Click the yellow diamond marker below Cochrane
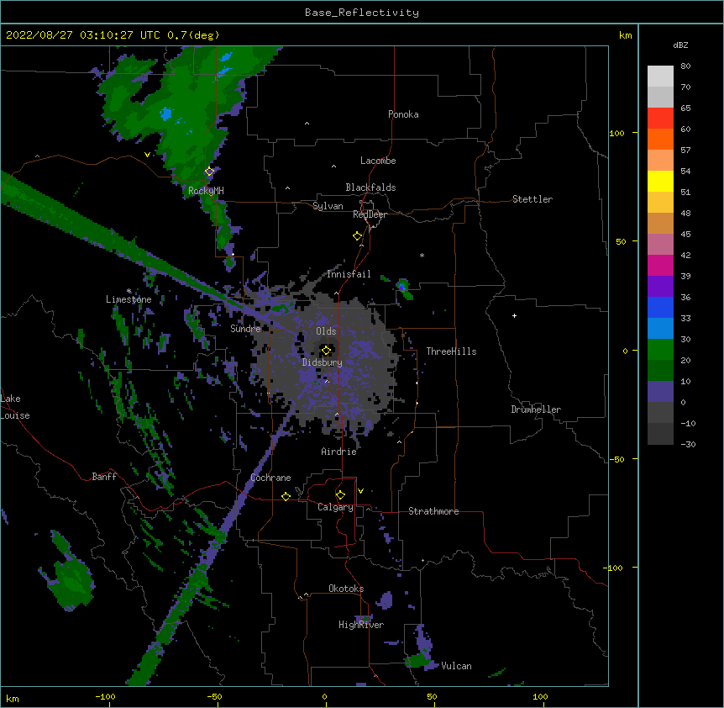Screen dimensions: 724x708 pyautogui.click(x=286, y=496)
